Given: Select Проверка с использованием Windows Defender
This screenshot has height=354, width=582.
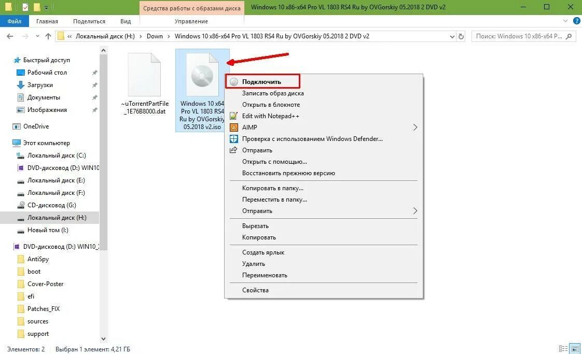Looking at the screenshot, I should [312, 139].
